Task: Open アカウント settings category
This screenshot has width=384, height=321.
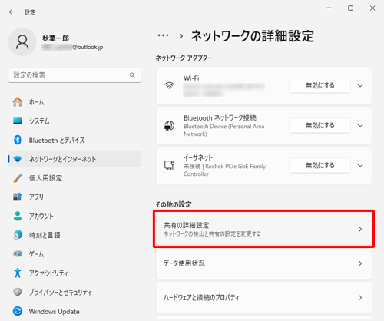Action: pos(74,216)
